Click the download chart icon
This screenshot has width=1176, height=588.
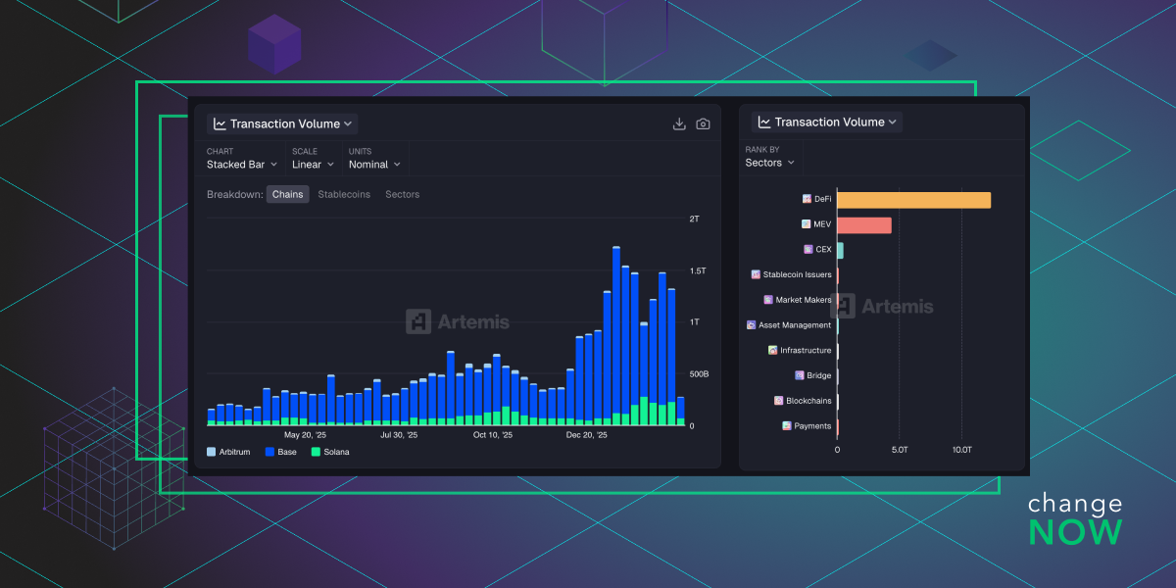679,123
